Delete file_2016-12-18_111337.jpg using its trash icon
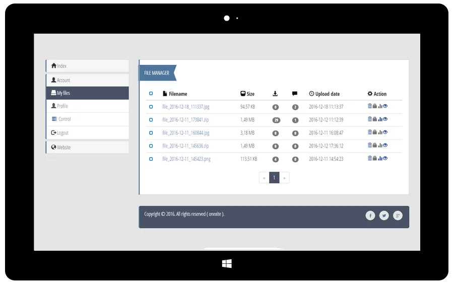Image resolution: width=455 pixels, height=286 pixels. point(370,106)
